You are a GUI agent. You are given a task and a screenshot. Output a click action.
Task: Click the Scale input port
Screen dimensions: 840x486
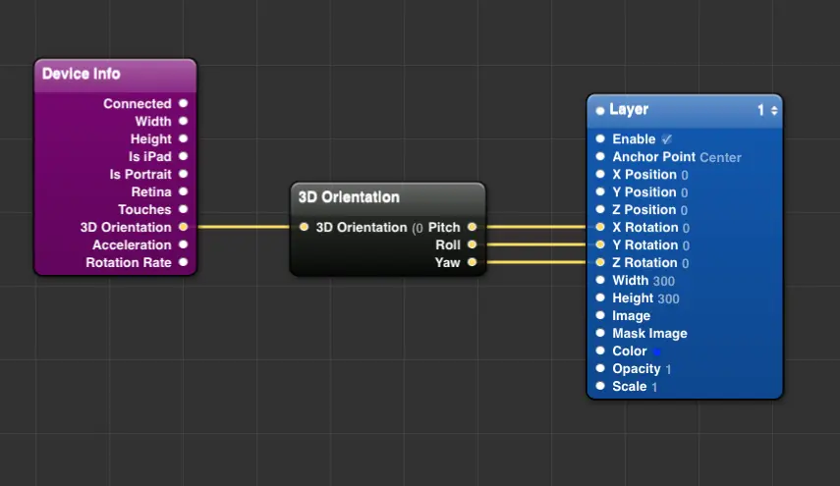click(x=600, y=386)
